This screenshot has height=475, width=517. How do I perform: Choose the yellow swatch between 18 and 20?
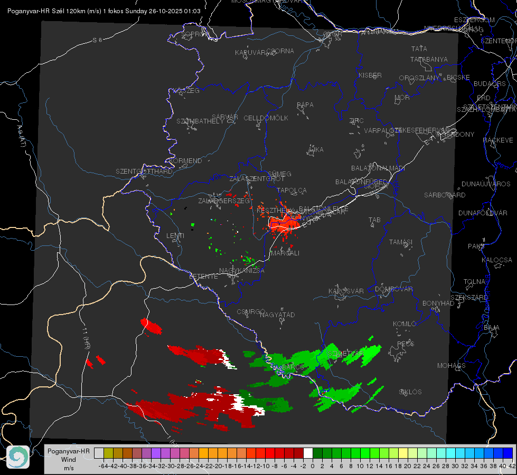coord(403,453)
